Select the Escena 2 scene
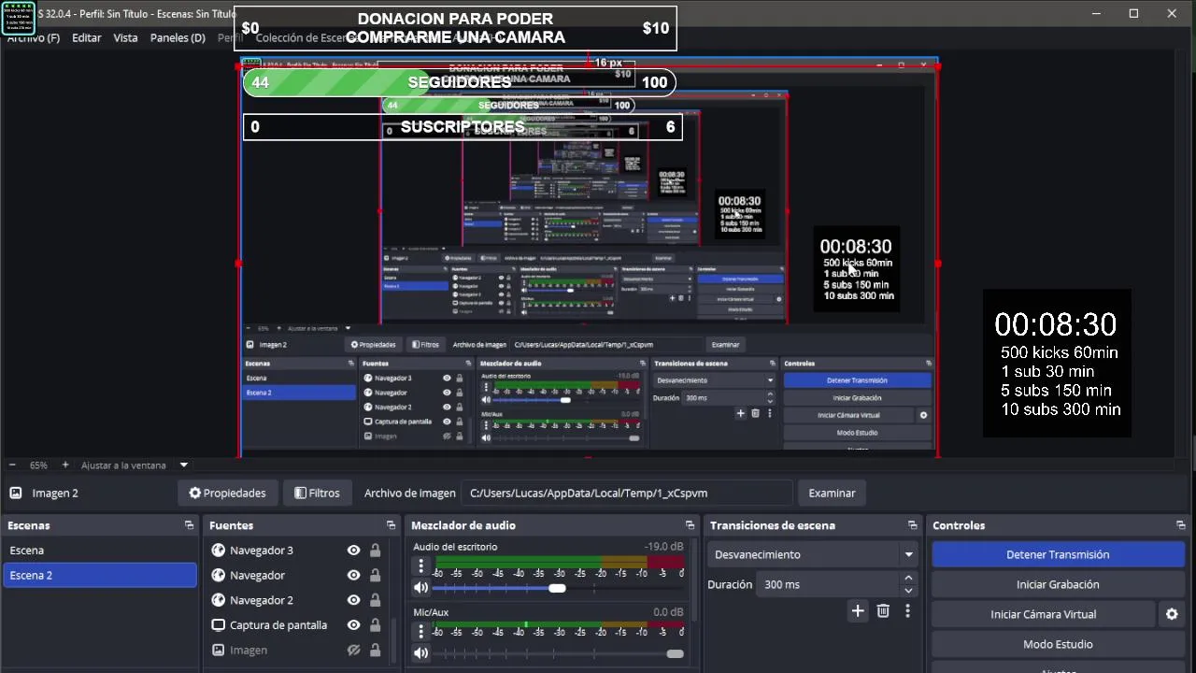Viewport: 1196px width, 673px height. click(x=99, y=575)
